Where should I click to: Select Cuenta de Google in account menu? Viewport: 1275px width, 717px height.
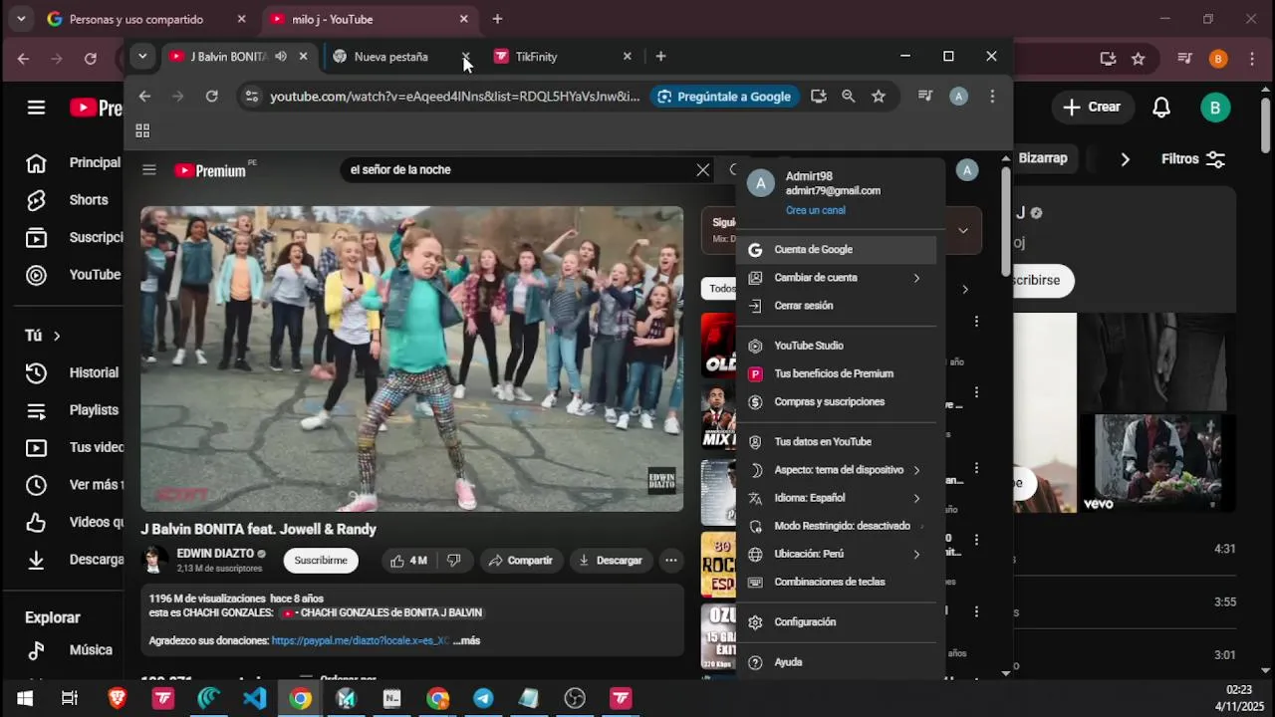pyautogui.click(x=837, y=250)
